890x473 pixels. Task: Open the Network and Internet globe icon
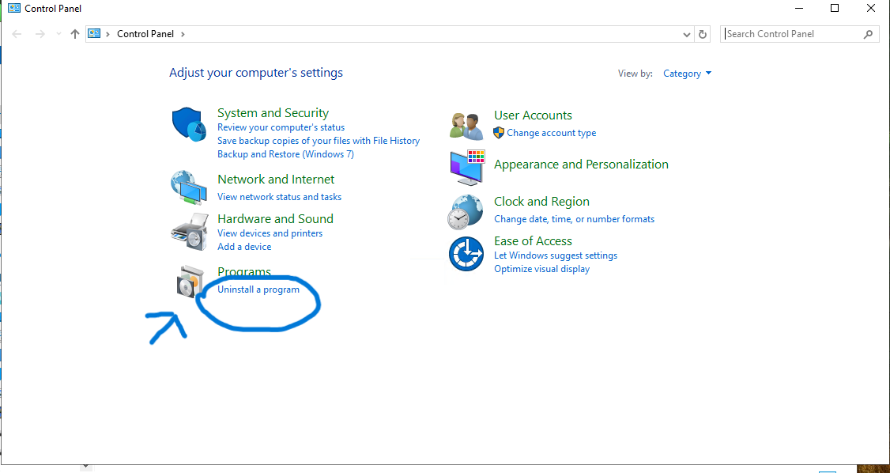188,187
